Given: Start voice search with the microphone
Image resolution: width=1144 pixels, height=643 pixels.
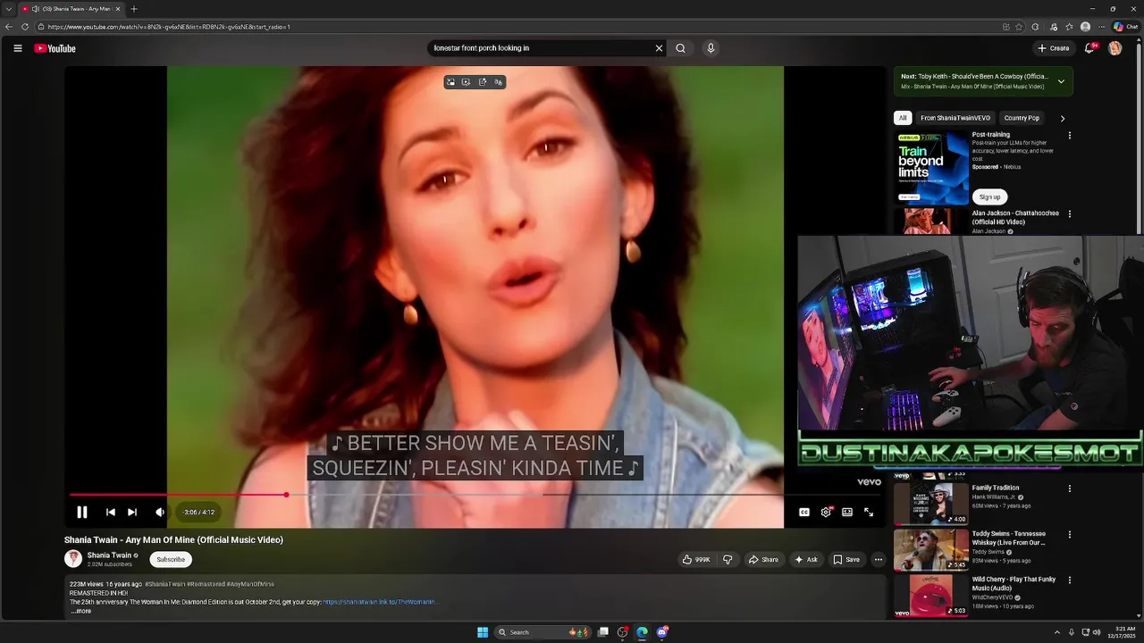Looking at the screenshot, I should [x=711, y=48].
